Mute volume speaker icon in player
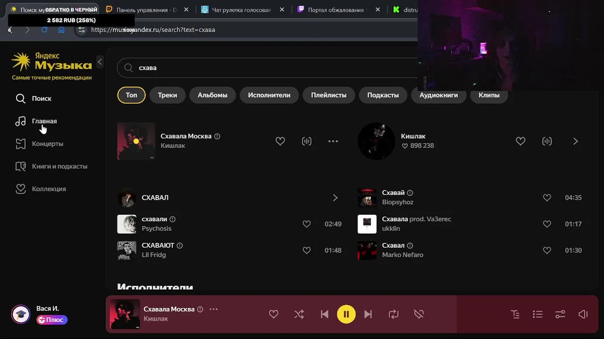 [583, 314]
